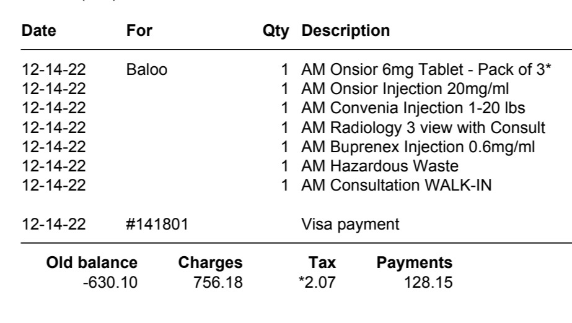Click the Payments label
The height and width of the screenshot is (323, 572).
pyautogui.click(x=415, y=263)
